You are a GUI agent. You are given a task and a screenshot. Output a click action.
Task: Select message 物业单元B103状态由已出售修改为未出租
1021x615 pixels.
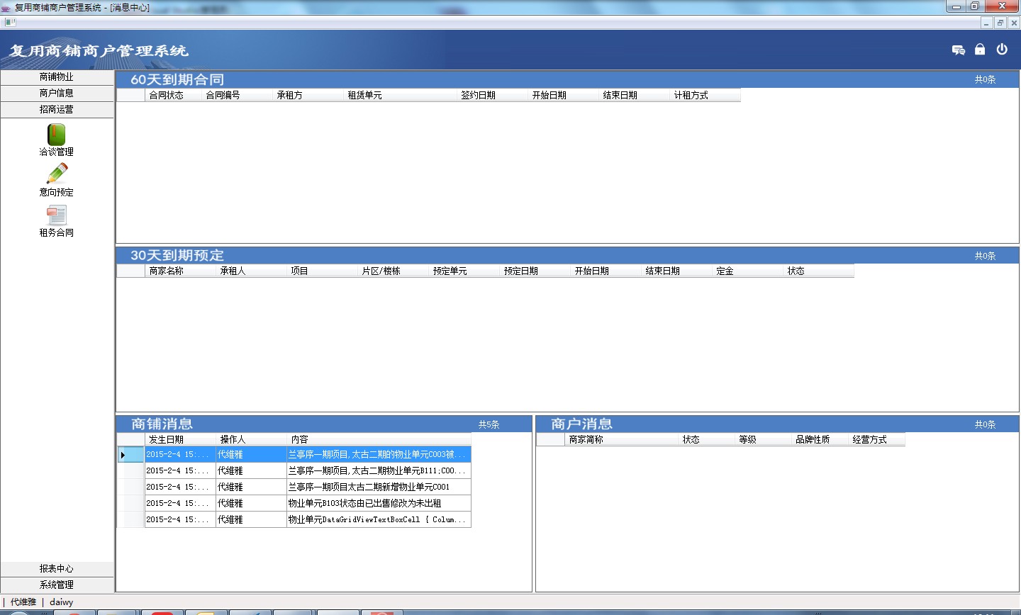pyautogui.click(x=379, y=503)
